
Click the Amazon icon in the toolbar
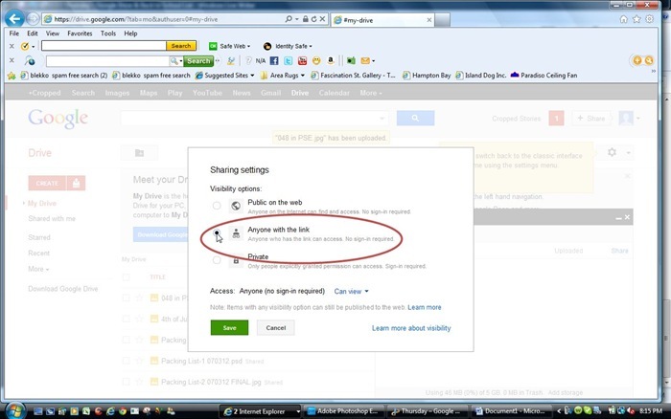(331, 60)
